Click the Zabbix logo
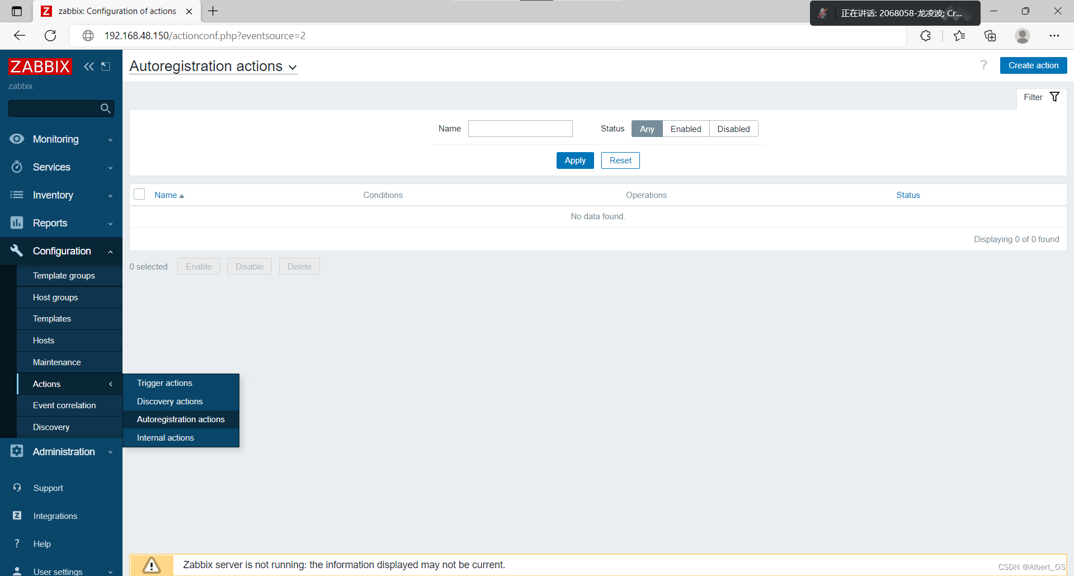 (40, 67)
